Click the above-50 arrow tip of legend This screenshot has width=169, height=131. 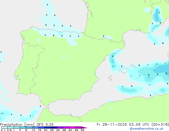pyautogui.click(x=84, y=128)
